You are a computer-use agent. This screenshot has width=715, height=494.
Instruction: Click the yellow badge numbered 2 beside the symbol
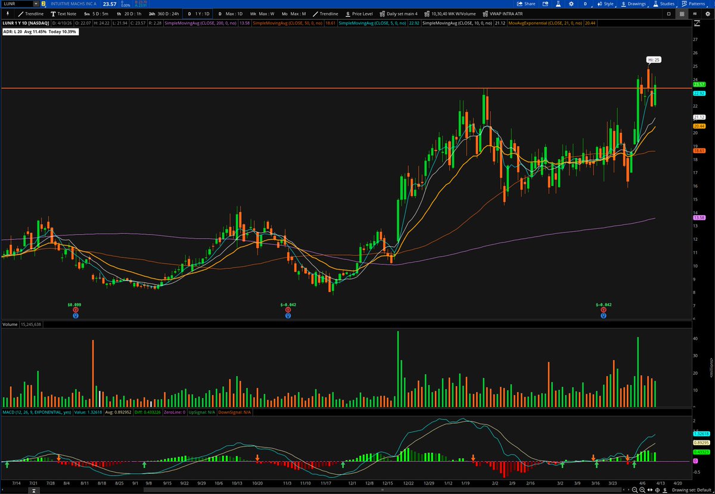pyautogui.click(x=43, y=4)
